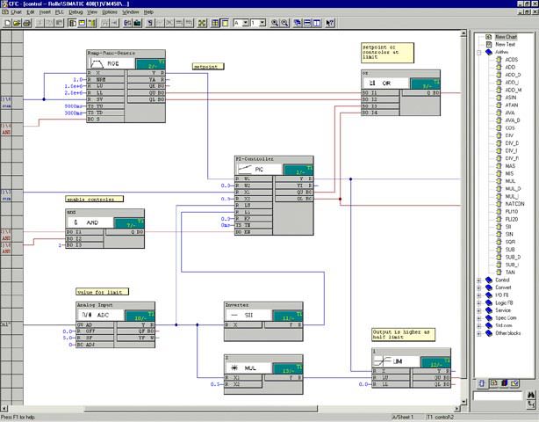Expand the Logic FB folder
Viewport: 539px width, 422px height.
479,304
